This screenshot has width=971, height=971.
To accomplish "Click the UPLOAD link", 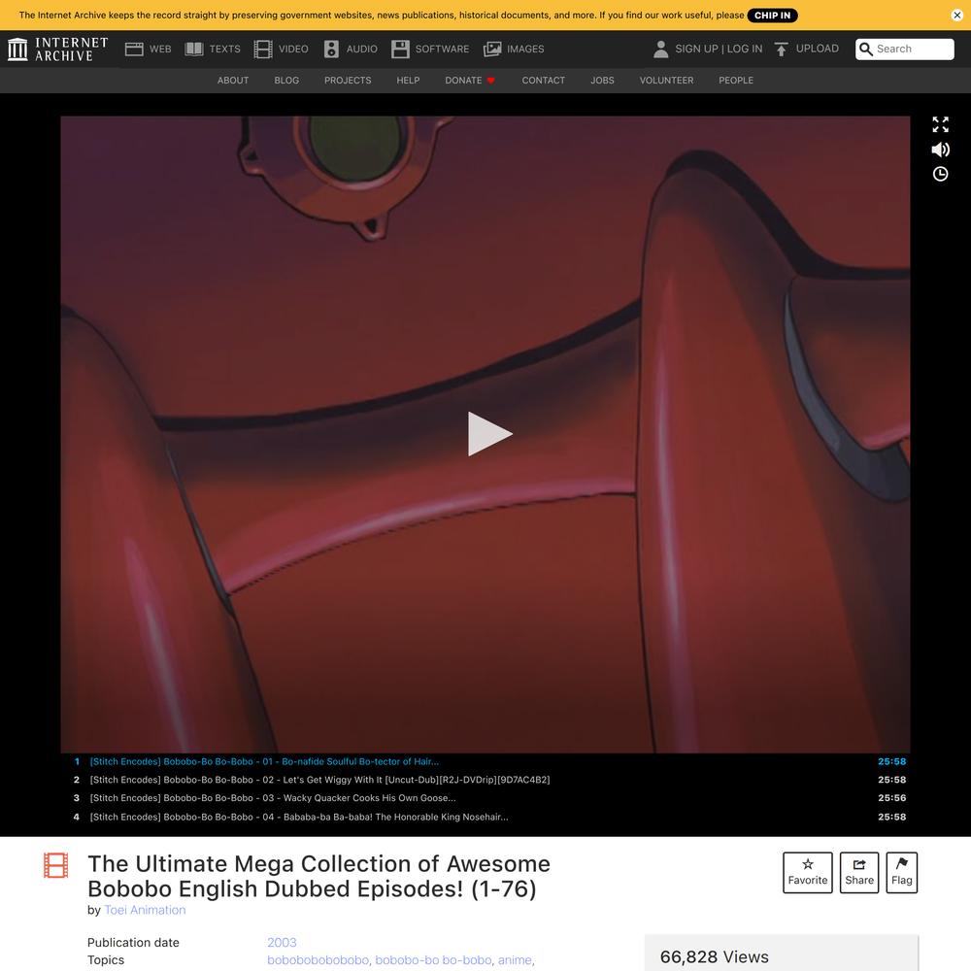I will click(x=817, y=49).
